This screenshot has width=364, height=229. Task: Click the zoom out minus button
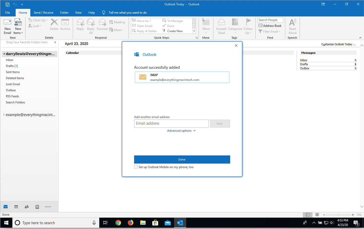point(324,215)
